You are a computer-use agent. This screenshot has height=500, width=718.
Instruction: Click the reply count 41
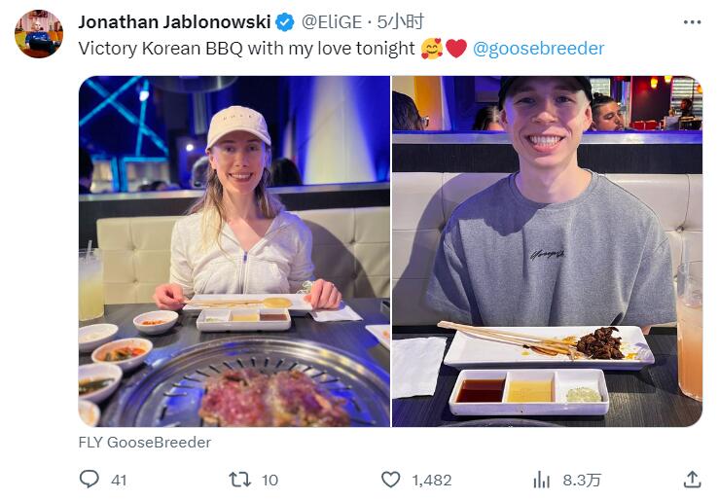pyautogui.click(x=119, y=480)
